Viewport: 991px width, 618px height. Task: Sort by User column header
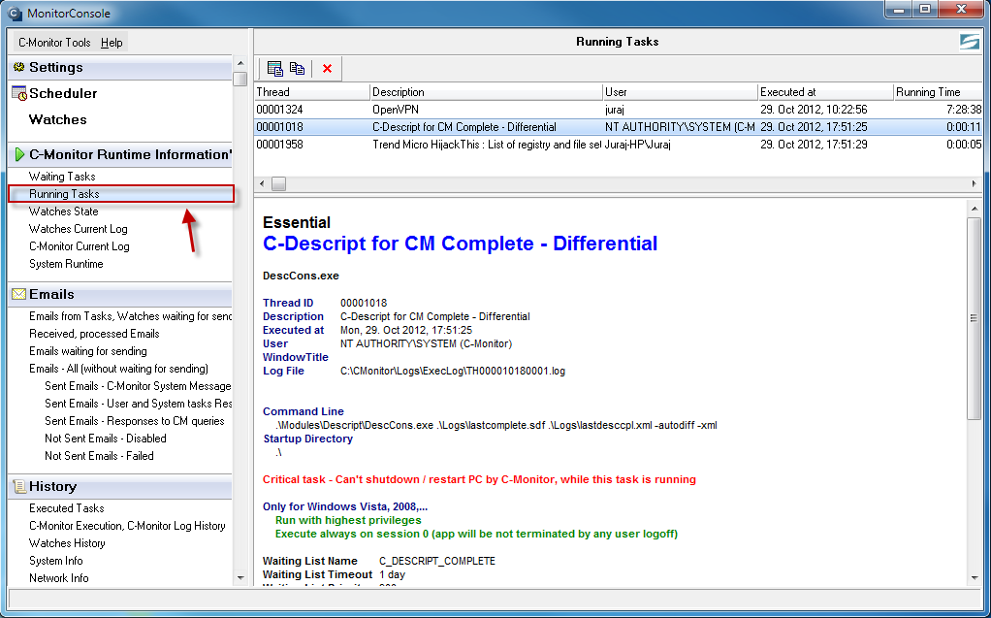681,92
